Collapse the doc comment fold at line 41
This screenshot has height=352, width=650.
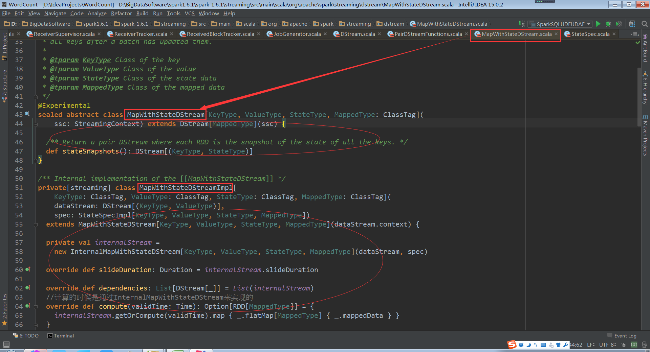click(36, 97)
